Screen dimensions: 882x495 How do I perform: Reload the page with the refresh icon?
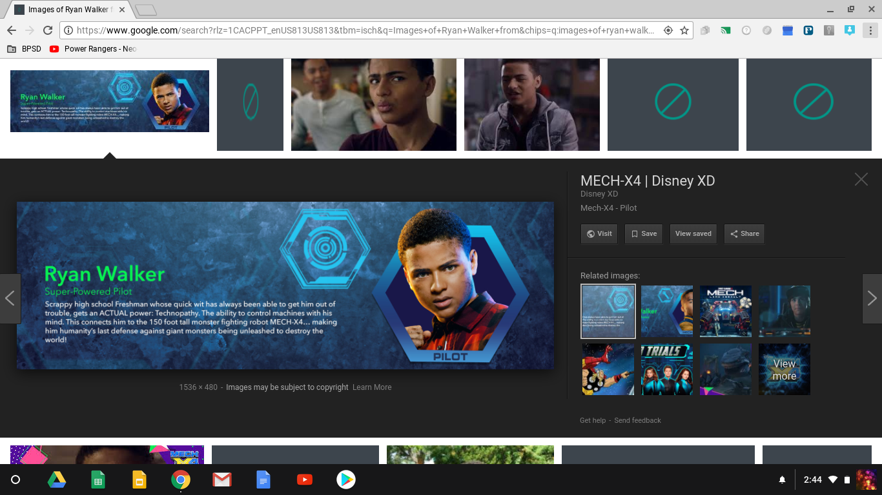(x=48, y=30)
